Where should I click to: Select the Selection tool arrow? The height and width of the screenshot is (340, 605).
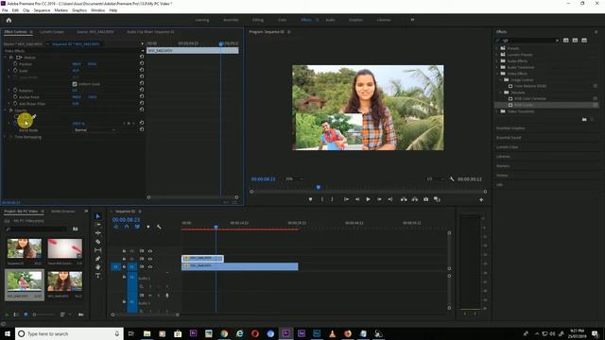[98, 216]
